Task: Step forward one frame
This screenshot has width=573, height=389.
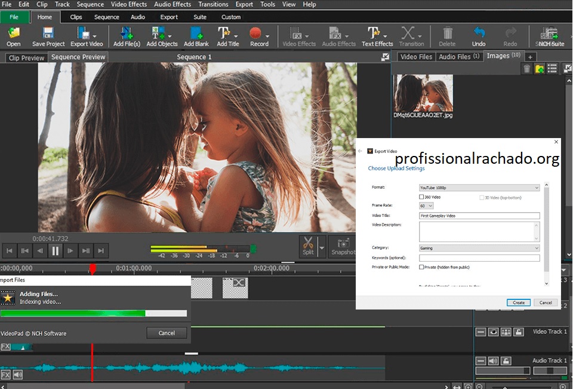Action: pos(70,251)
